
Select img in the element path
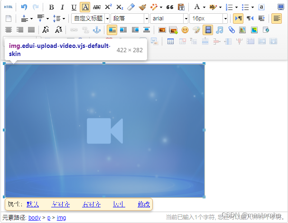click(x=61, y=218)
